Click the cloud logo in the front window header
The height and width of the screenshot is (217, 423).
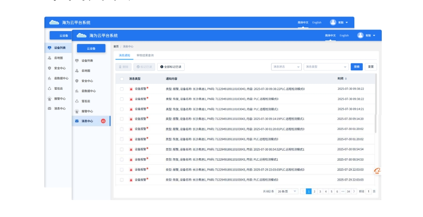(82, 35)
